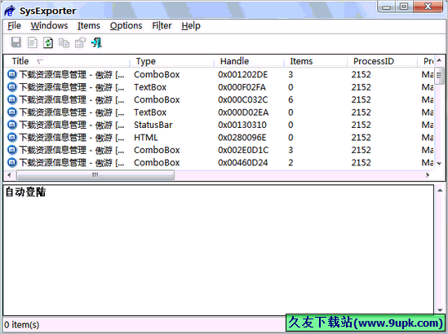The height and width of the screenshot is (334, 448).
Task: Click the horizontal scrollbar right arrow
Action: (x=428, y=175)
